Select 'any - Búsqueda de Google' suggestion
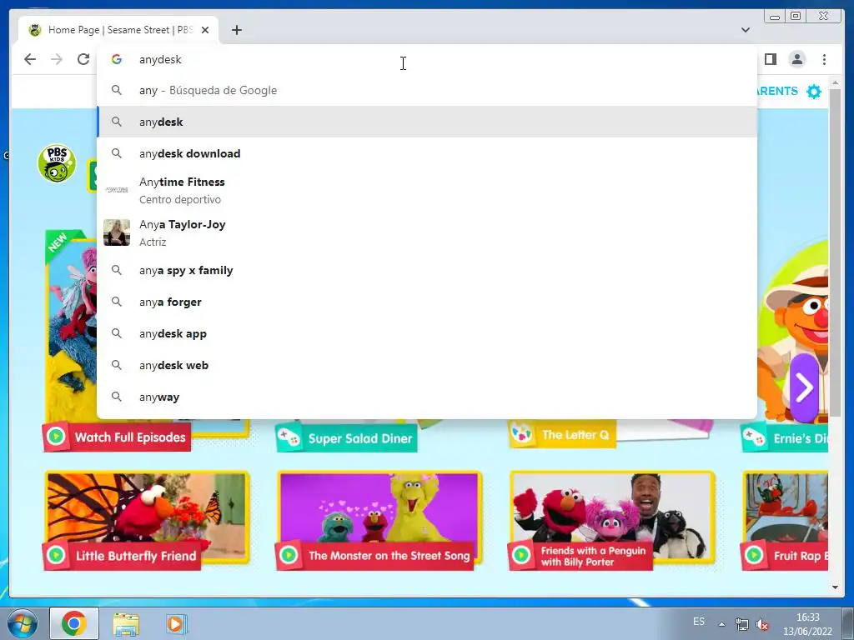The width and height of the screenshot is (854, 640). 427,90
